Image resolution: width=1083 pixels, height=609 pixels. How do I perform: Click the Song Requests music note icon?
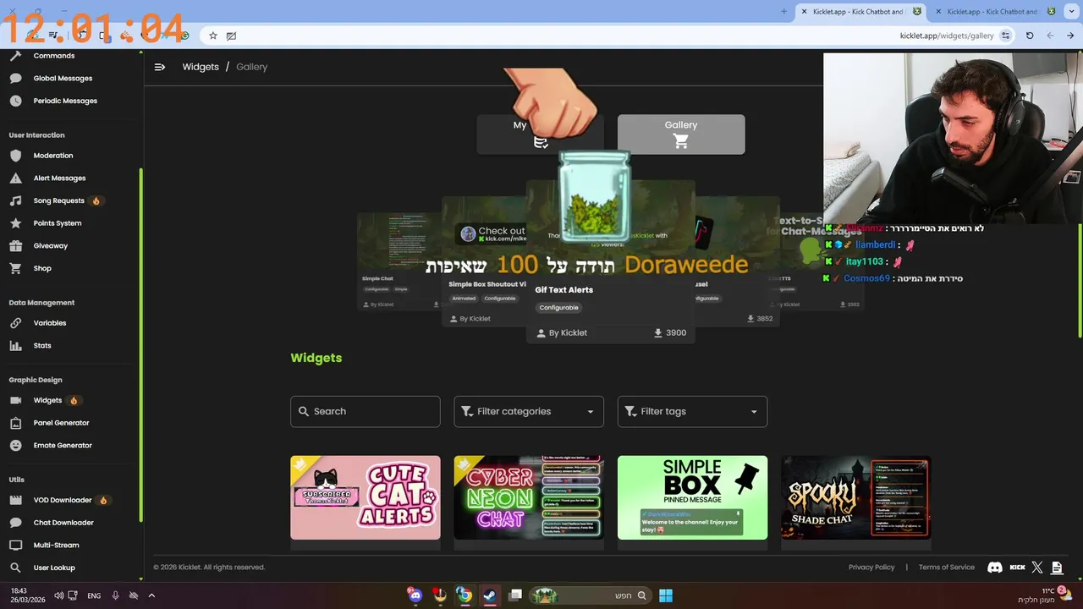coord(15,200)
